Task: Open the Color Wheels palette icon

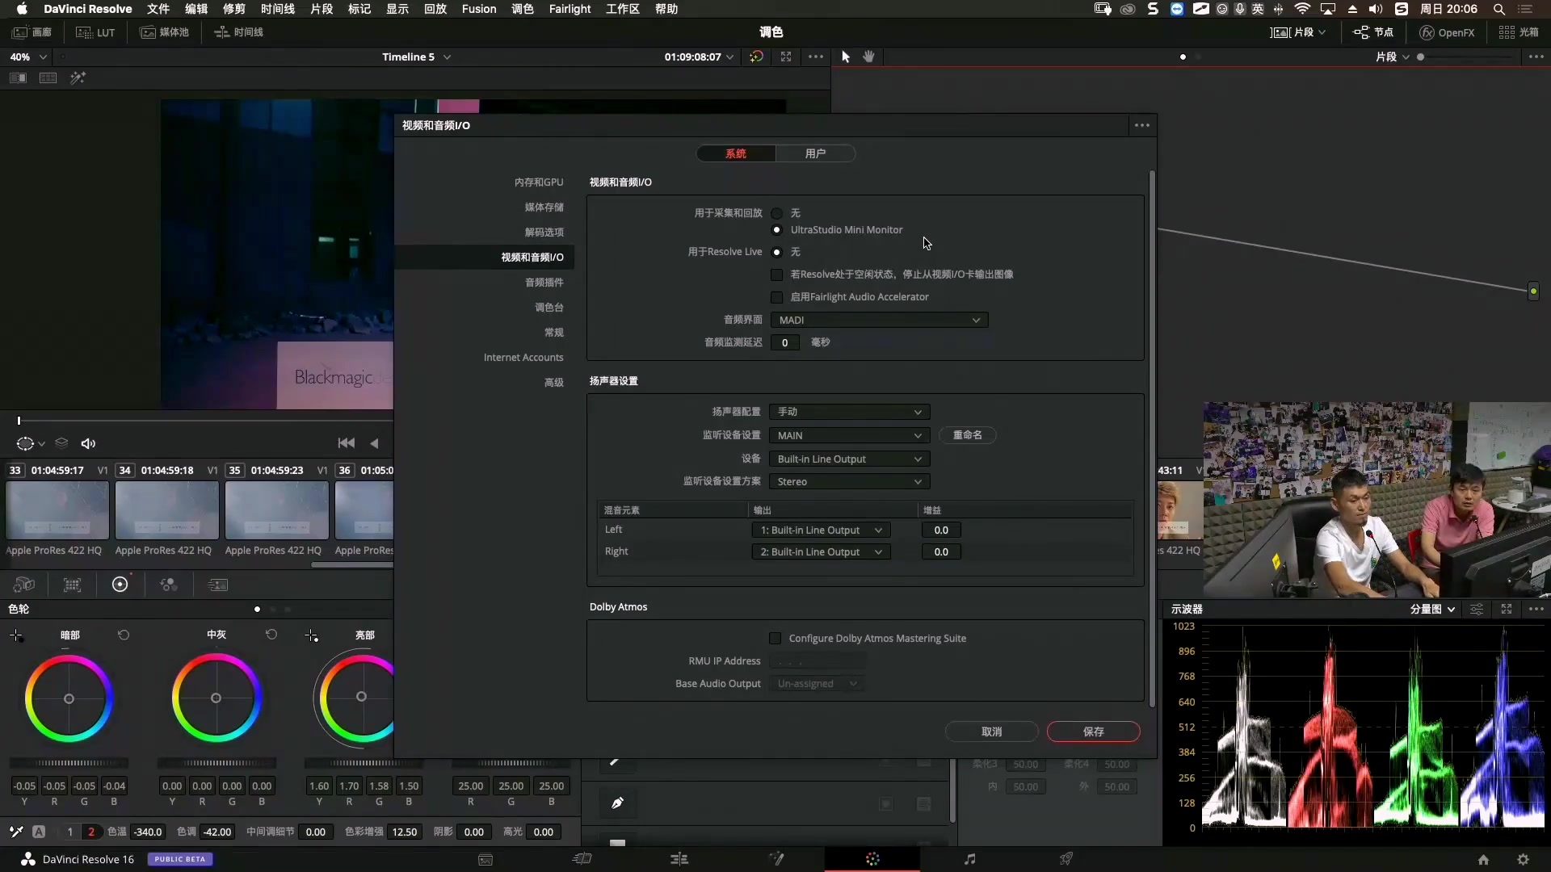Action: (x=120, y=585)
